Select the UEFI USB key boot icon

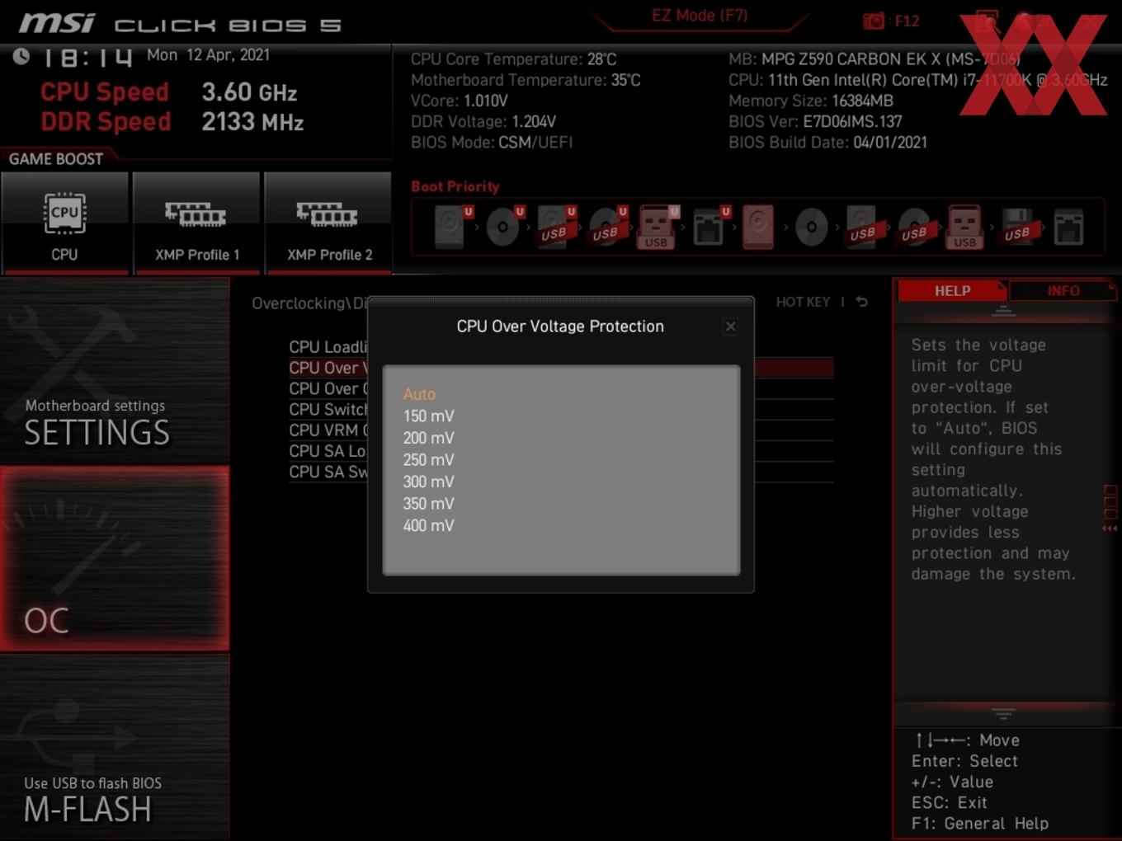[658, 226]
